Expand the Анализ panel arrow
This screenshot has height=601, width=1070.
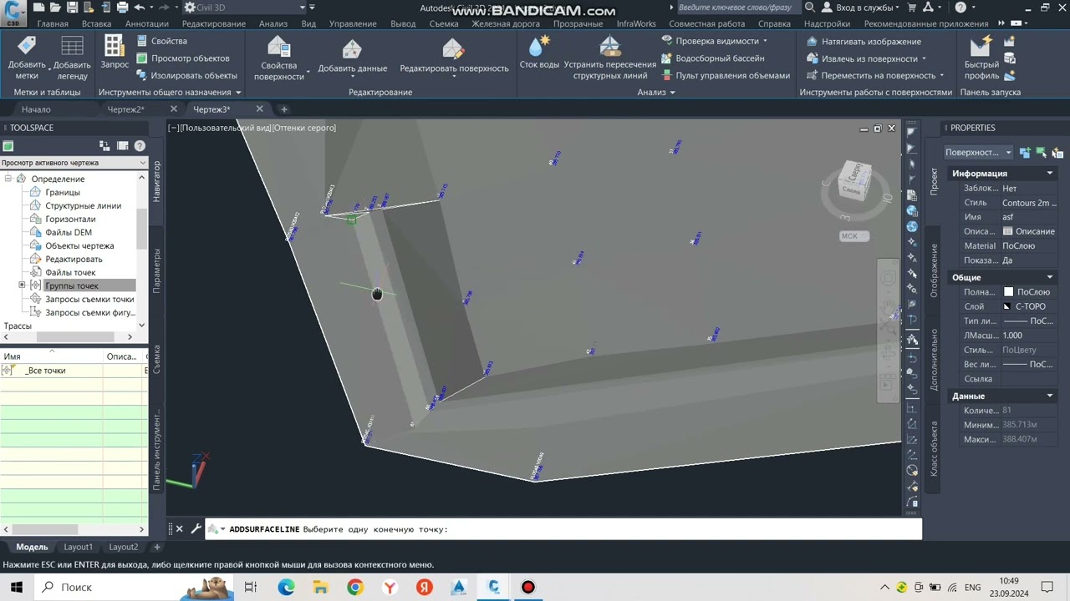[x=671, y=93]
